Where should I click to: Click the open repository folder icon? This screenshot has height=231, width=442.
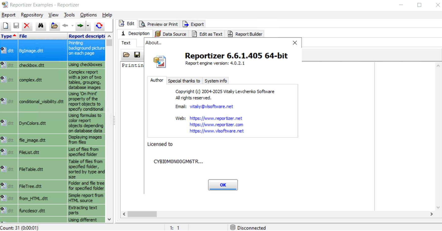[x=54, y=25]
